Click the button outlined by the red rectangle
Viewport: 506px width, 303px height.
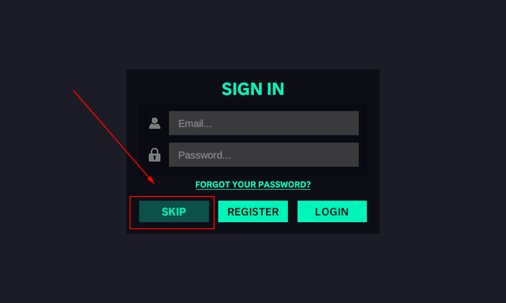click(174, 211)
